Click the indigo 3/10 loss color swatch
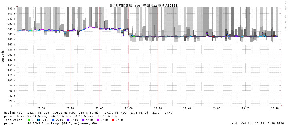 coord(68,120)
